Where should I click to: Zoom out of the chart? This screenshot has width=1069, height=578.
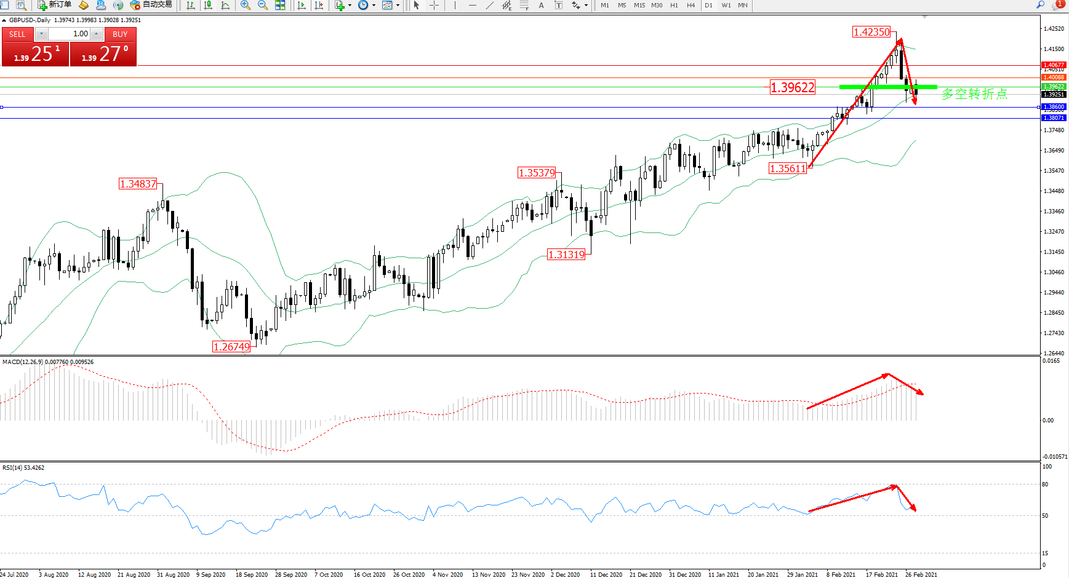[x=263, y=5]
